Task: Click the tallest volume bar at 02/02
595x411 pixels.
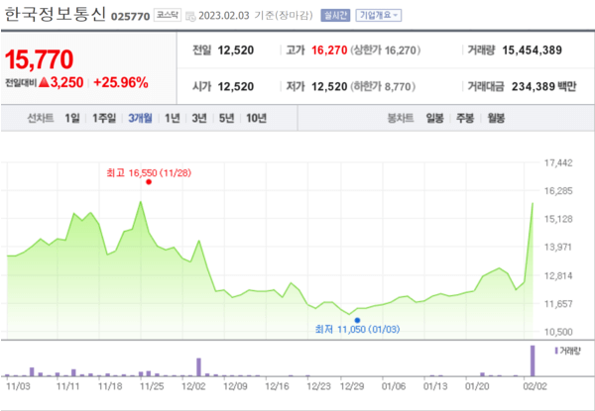Action: (x=533, y=360)
